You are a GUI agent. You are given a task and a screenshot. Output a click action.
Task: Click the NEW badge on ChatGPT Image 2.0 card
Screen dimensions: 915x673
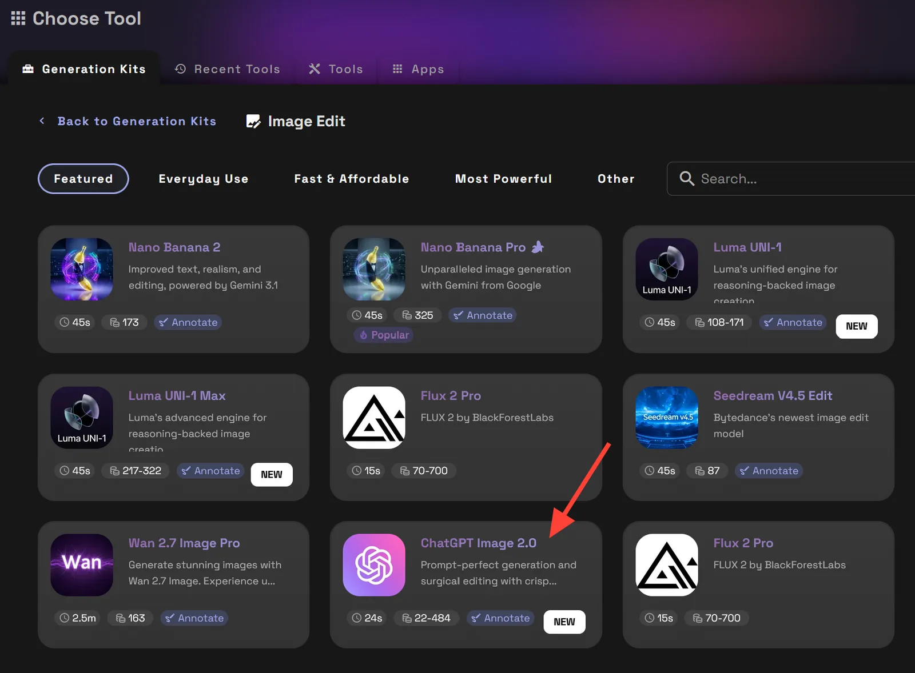(x=564, y=622)
